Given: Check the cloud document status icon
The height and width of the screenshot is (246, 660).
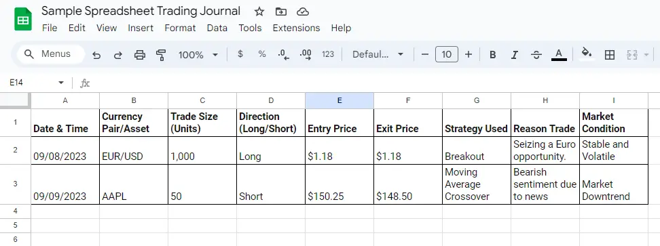Looking at the screenshot, I should tap(303, 12).
